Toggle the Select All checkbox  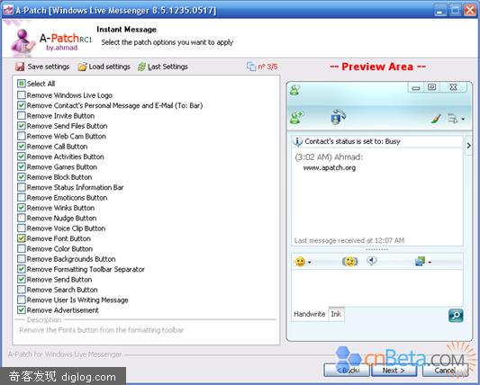click(x=21, y=83)
